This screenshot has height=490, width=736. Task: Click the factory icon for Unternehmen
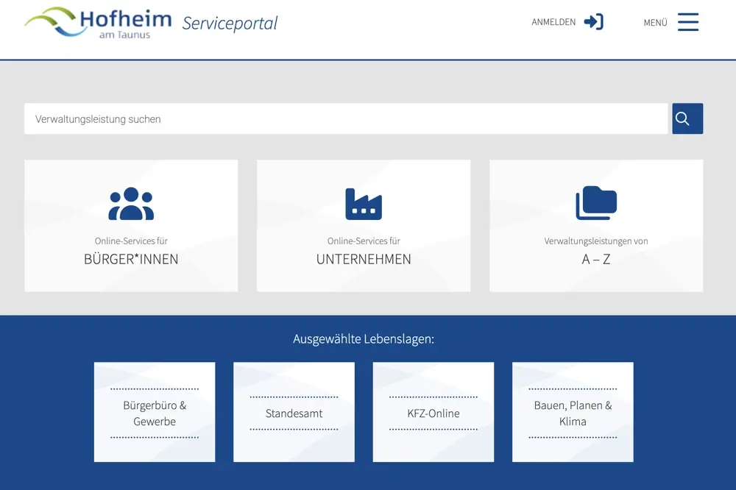pos(364,204)
